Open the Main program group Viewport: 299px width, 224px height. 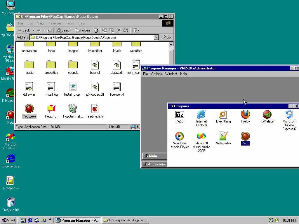(155, 156)
